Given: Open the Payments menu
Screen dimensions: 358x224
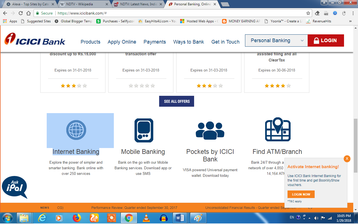Looking at the screenshot, I should (x=155, y=42).
